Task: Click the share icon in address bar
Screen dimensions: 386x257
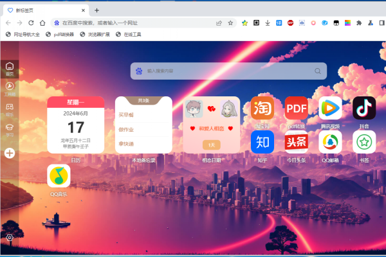Action: [x=219, y=23]
